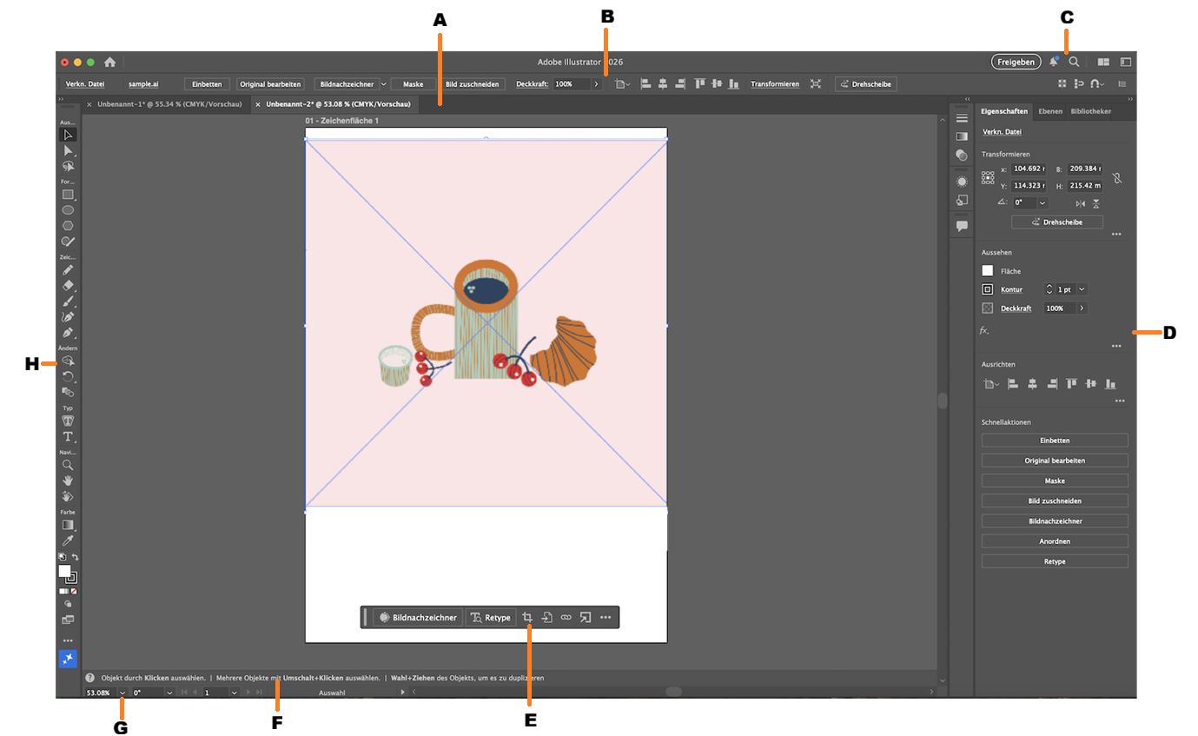
Task: Toggle the width/height proportion lock
Action: 1117,177
